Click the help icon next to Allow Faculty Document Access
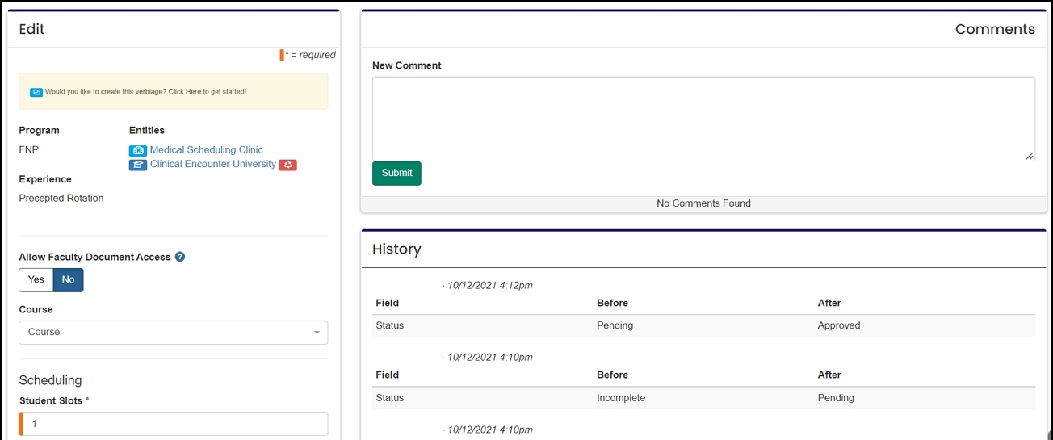Viewport: 1053px width, 440px height. 180,257
